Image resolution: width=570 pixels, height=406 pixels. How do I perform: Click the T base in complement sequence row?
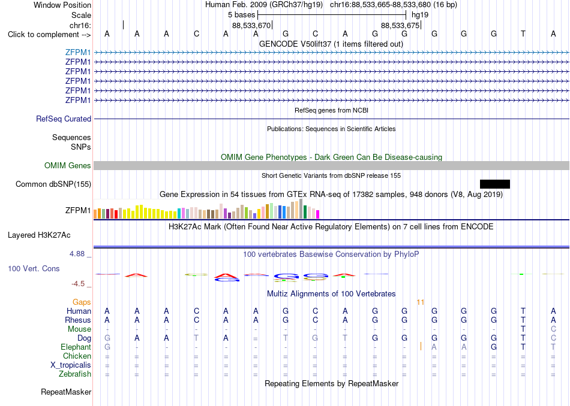tap(523, 34)
